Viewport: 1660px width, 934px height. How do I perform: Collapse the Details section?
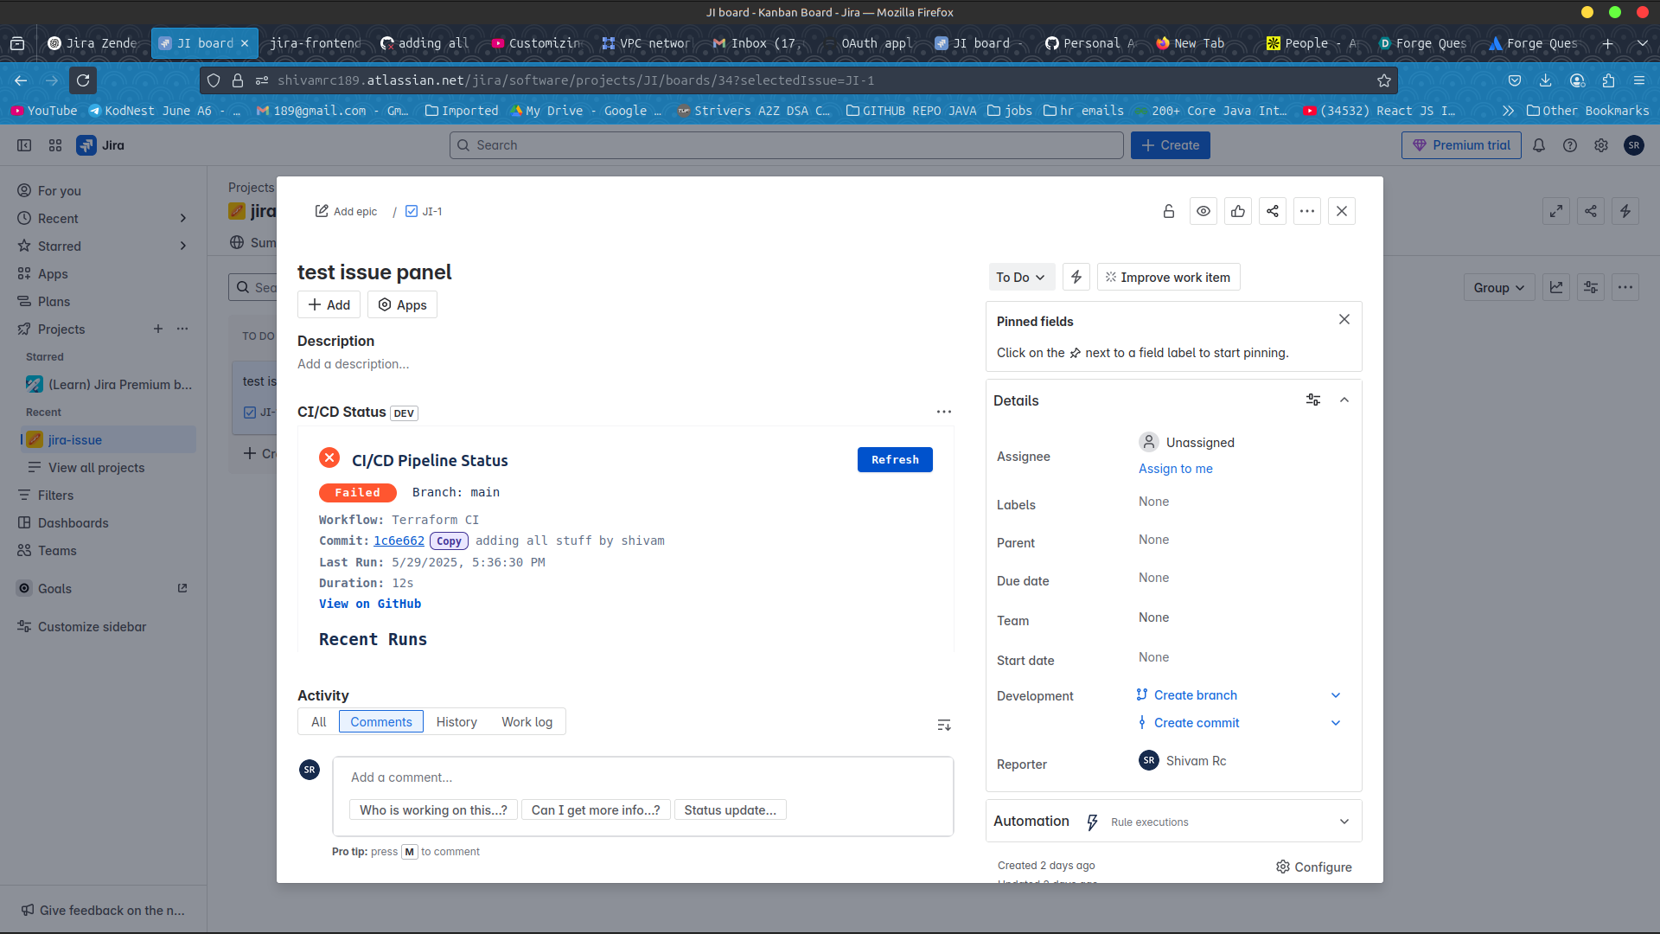point(1344,400)
